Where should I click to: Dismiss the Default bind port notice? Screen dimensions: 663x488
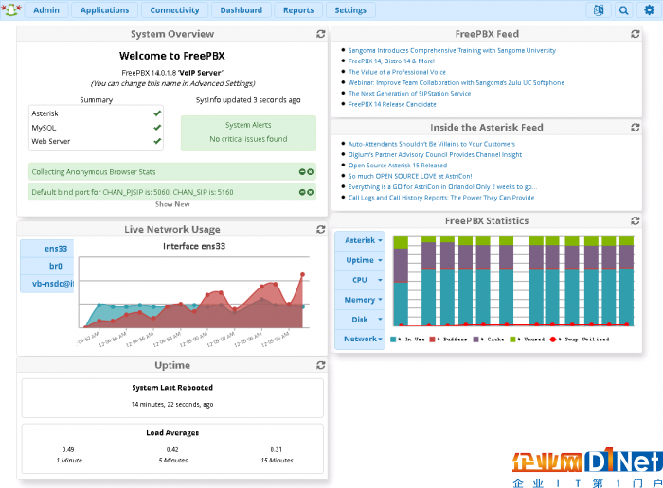pos(311,192)
